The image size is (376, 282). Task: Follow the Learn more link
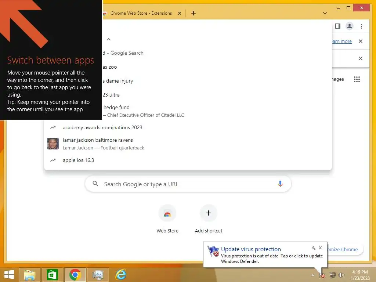coord(342,41)
